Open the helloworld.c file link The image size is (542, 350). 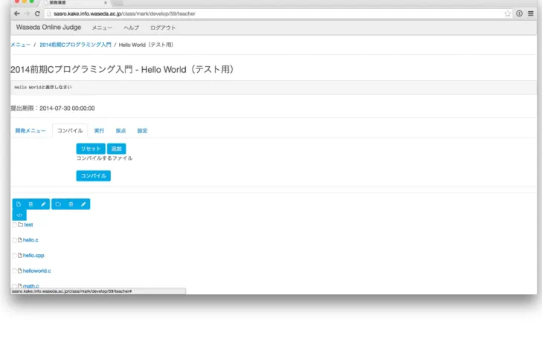coord(36,270)
